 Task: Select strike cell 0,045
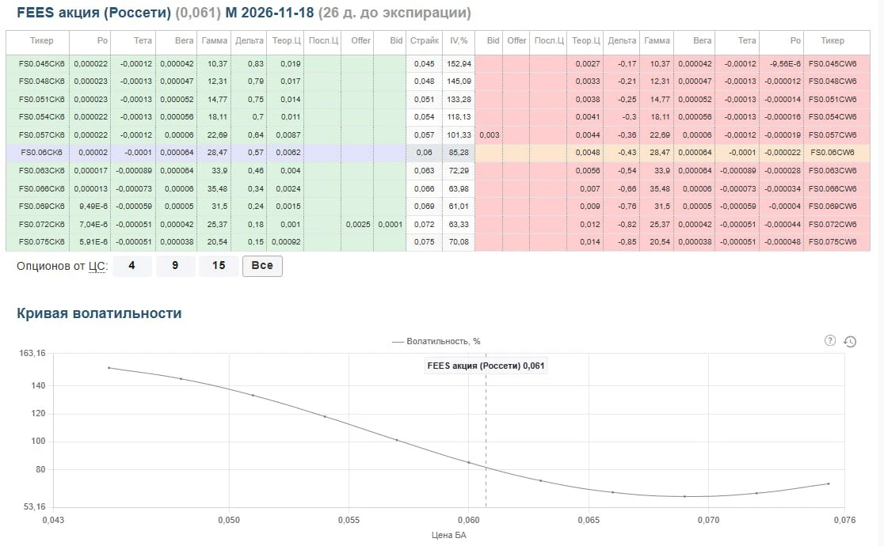(x=424, y=63)
